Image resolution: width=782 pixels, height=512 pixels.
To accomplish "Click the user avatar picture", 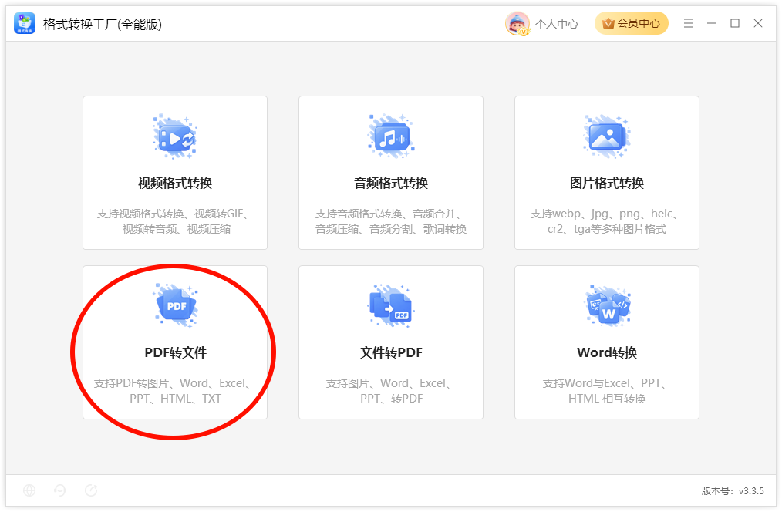I will 517,23.
